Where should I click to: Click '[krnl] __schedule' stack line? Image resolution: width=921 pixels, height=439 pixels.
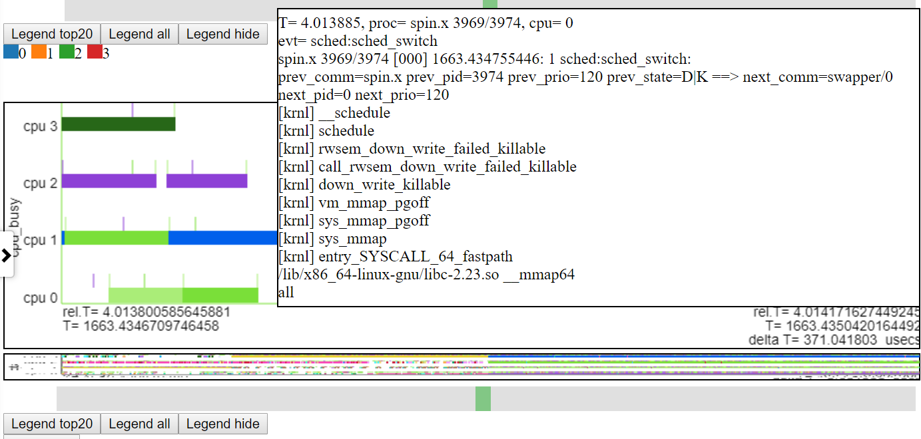(334, 113)
